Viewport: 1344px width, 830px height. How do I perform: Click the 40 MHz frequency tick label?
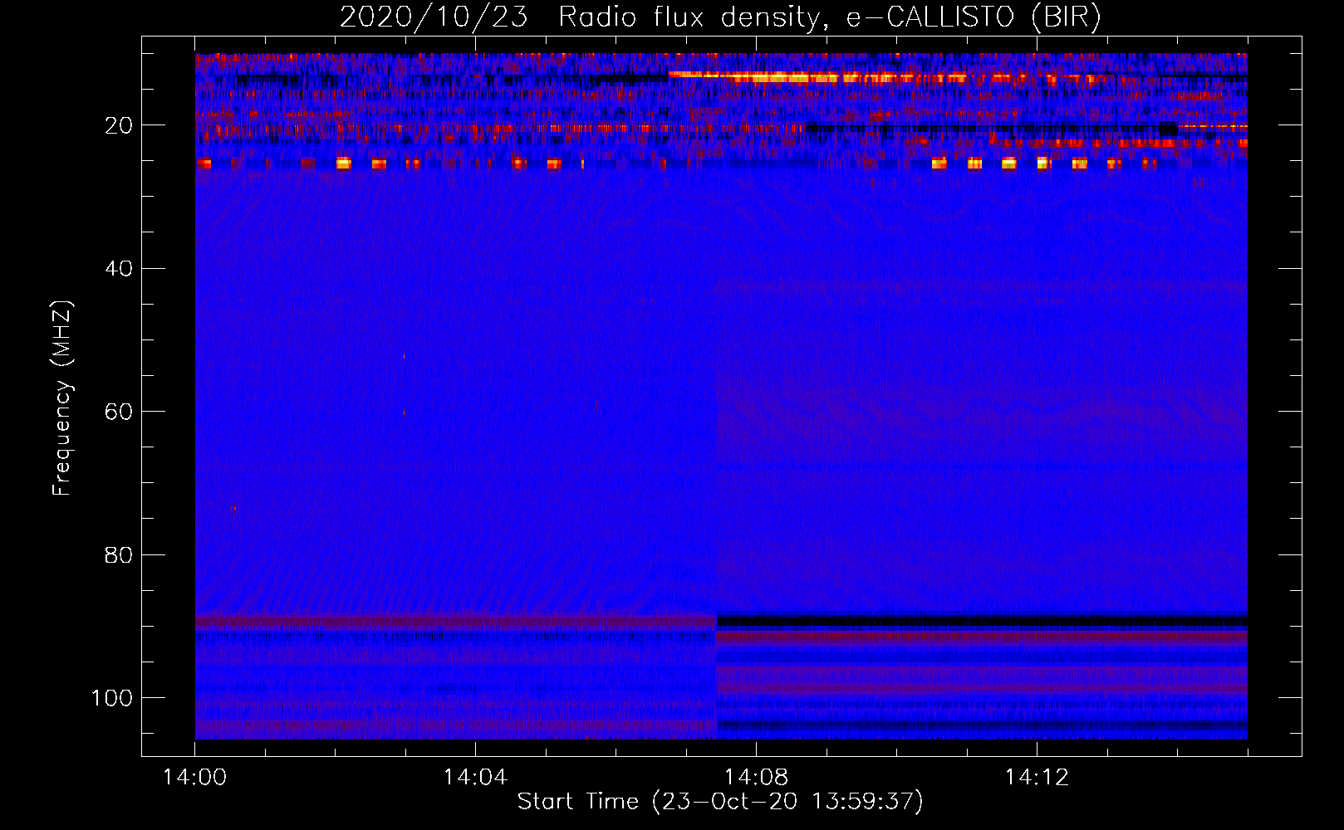(x=119, y=269)
